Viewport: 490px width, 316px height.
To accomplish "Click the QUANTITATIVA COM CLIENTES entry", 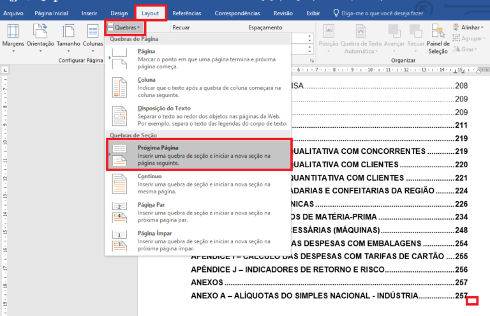I will tap(380, 178).
